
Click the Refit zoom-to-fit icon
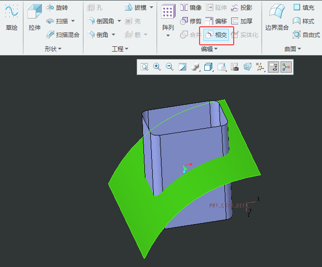pyautogui.click(x=144, y=67)
